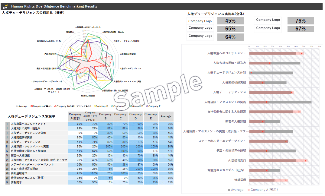The image size is (325, 196).
Task: Click the pink Company A(開示) legend square below bar chart
Action: click(x=249, y=190)
